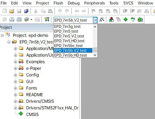Click the Uncomment selection icon

(x=147, y=11)
